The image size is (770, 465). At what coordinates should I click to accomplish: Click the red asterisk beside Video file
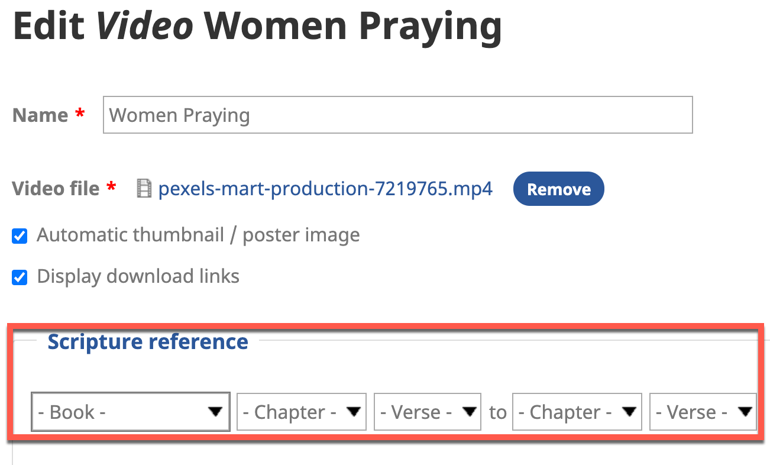[111, 187]
